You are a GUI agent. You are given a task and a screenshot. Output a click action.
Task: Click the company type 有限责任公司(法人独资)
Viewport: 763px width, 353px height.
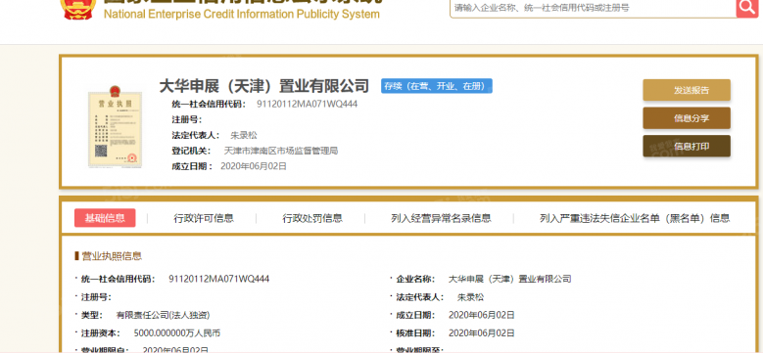pos(163,315)
